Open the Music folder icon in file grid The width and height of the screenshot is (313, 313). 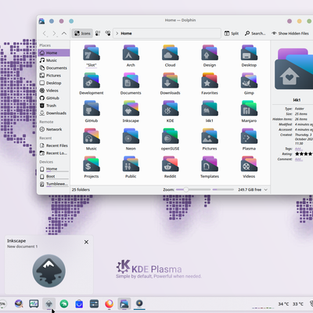[x=92, y=136]
